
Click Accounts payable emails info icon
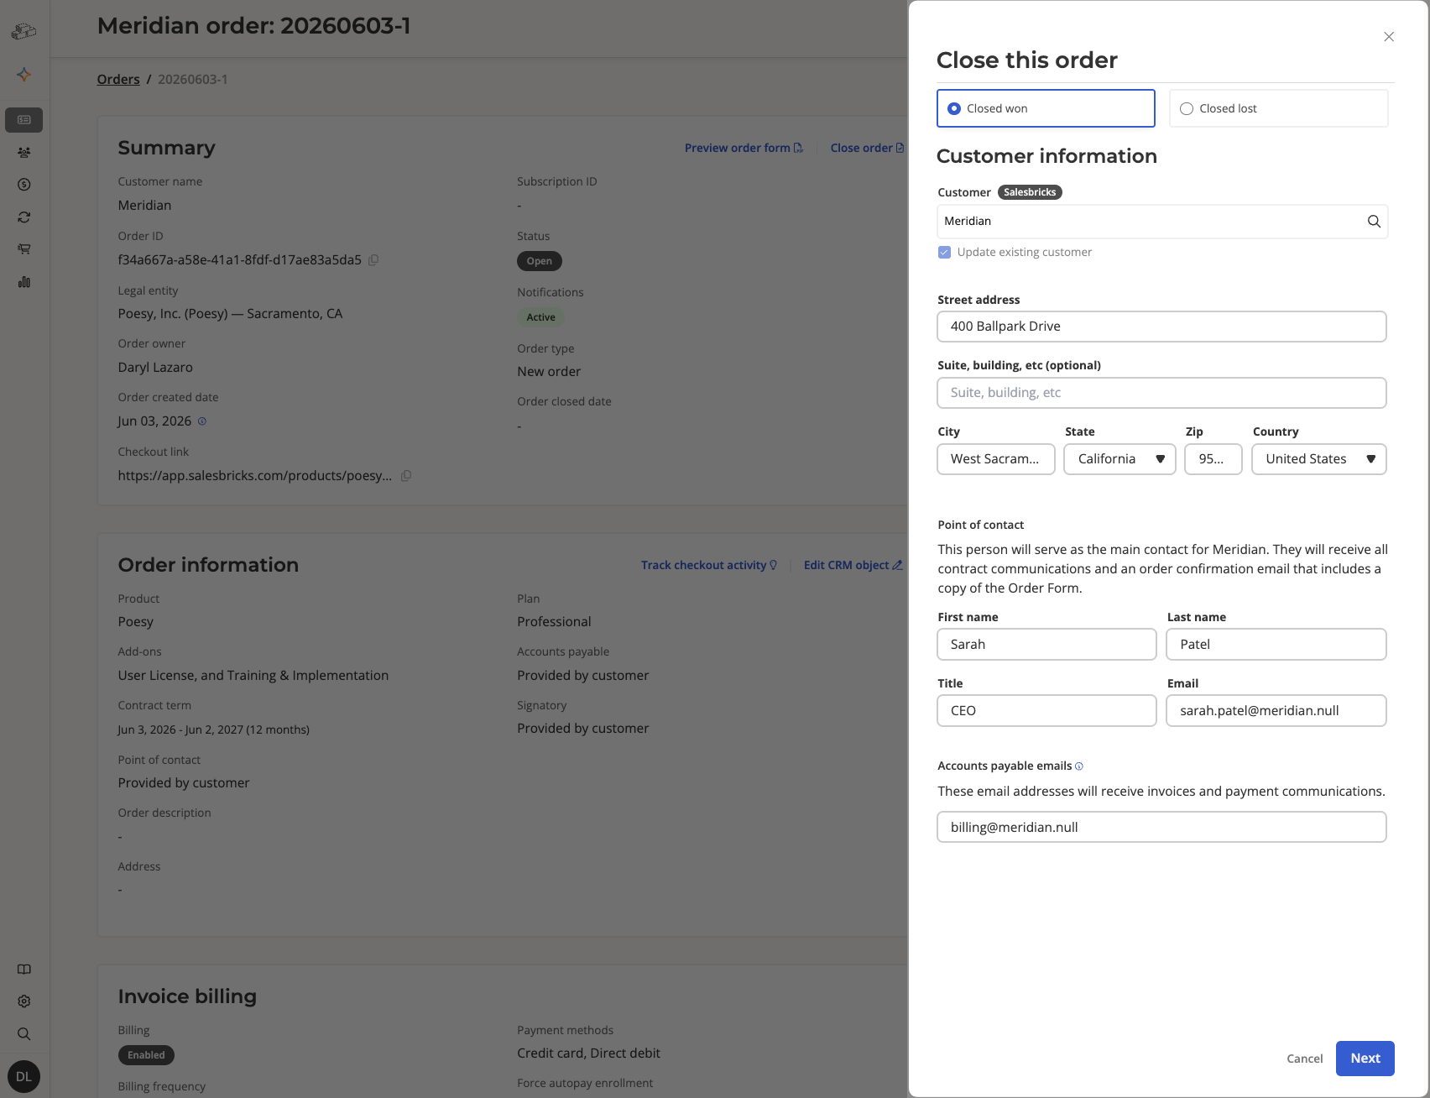pyautogui.click(x=1079, y=766)
